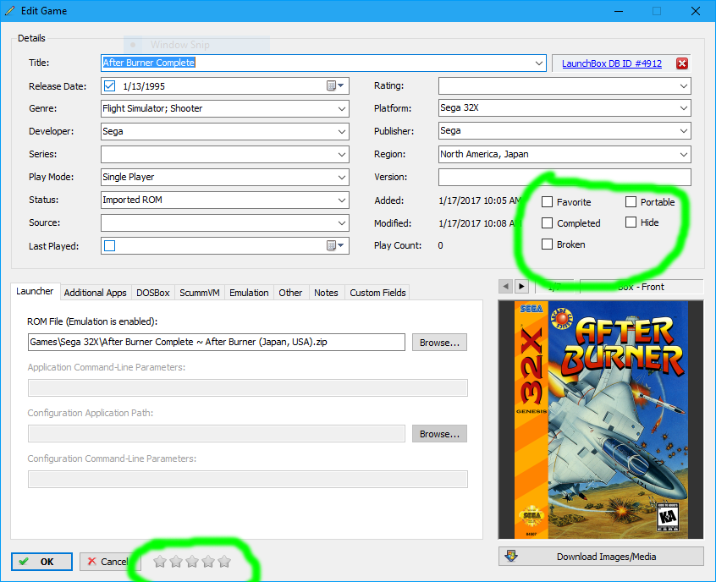The image size is (716, 582).
Task: Expand the Rating dropdown
Action: pos(684,85)
